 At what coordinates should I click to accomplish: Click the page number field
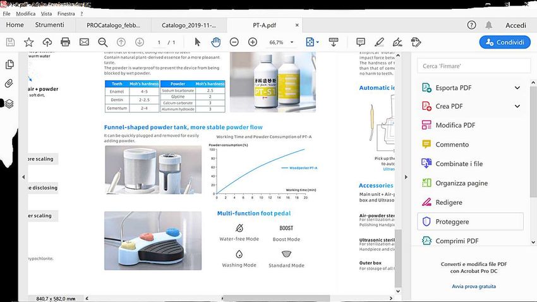[159, 42]
